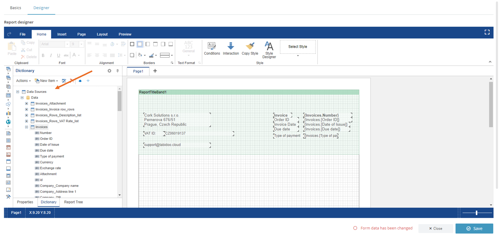Open Interaction settings
The width and height of the screenshot is (503, 238).
(x=231, y=49)
